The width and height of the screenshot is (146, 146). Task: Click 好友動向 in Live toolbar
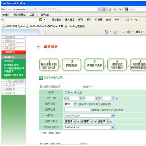point(57,20)
